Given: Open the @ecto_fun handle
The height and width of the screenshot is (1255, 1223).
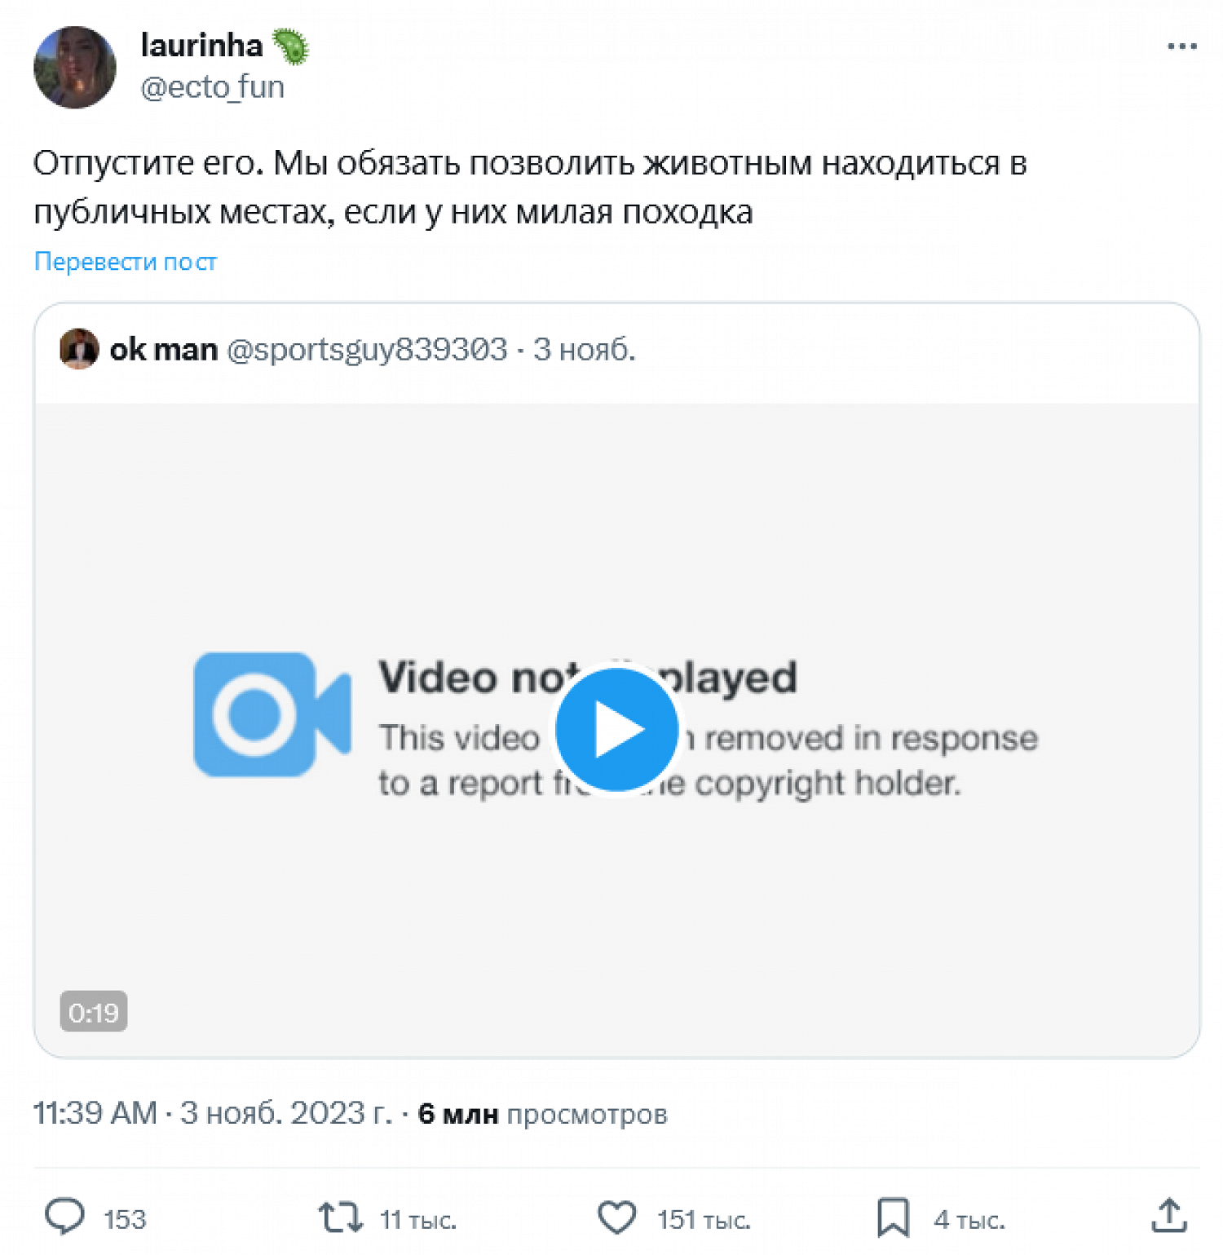Looking at the screenshot, I should tap(212, 87).
